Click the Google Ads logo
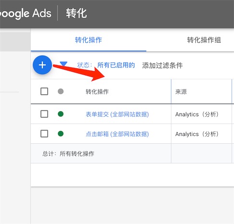The height and width of the screenshot is (224, 234). coord(26,13)
